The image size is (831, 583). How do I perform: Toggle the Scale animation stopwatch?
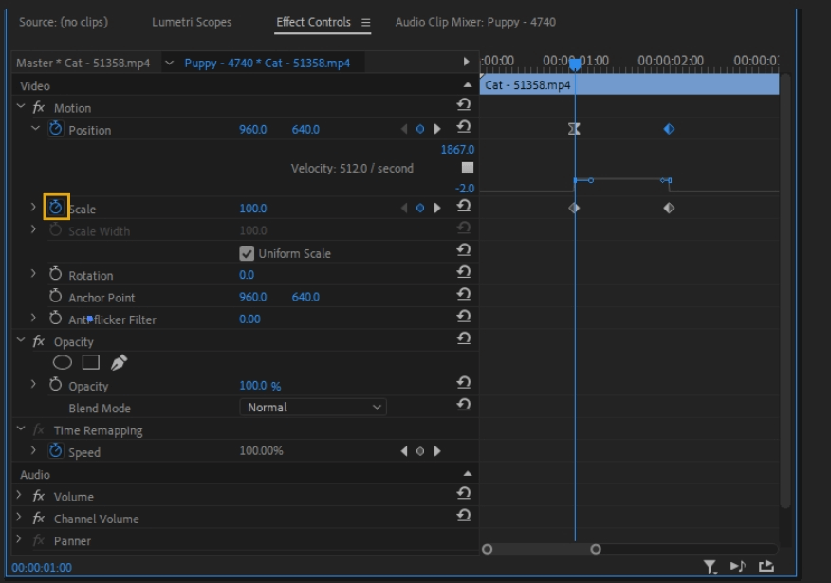(x=56, y=208)
